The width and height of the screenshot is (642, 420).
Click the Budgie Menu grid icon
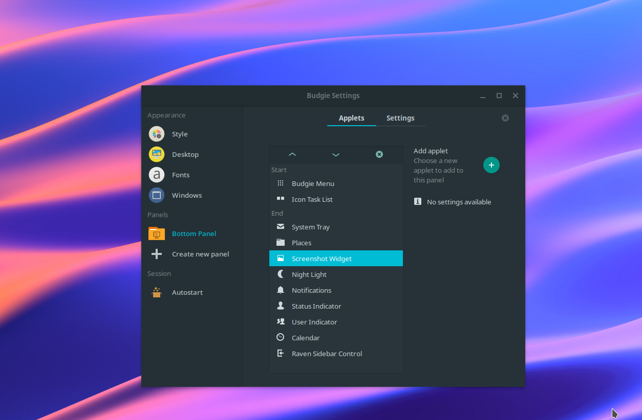coord(281,183)
